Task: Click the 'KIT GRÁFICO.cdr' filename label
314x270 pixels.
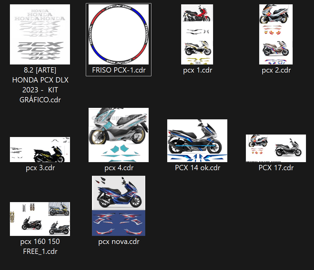Action: 40,95
